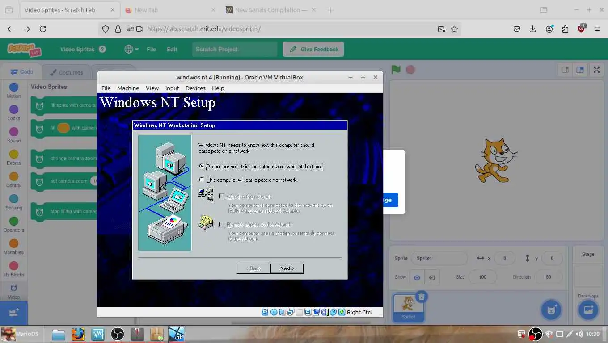Click the windows nt VirtualBox taskbar icon
608x343 pixels.
pyautogui.click(x=177, y=334)
